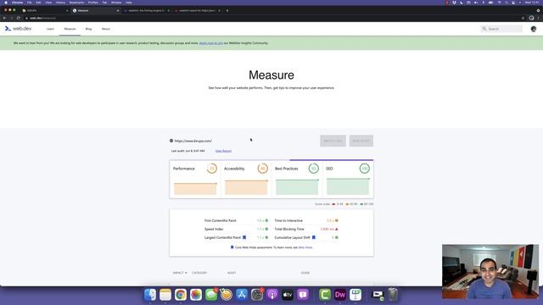Click the Speed Index metric label

(x=214, y=230)
